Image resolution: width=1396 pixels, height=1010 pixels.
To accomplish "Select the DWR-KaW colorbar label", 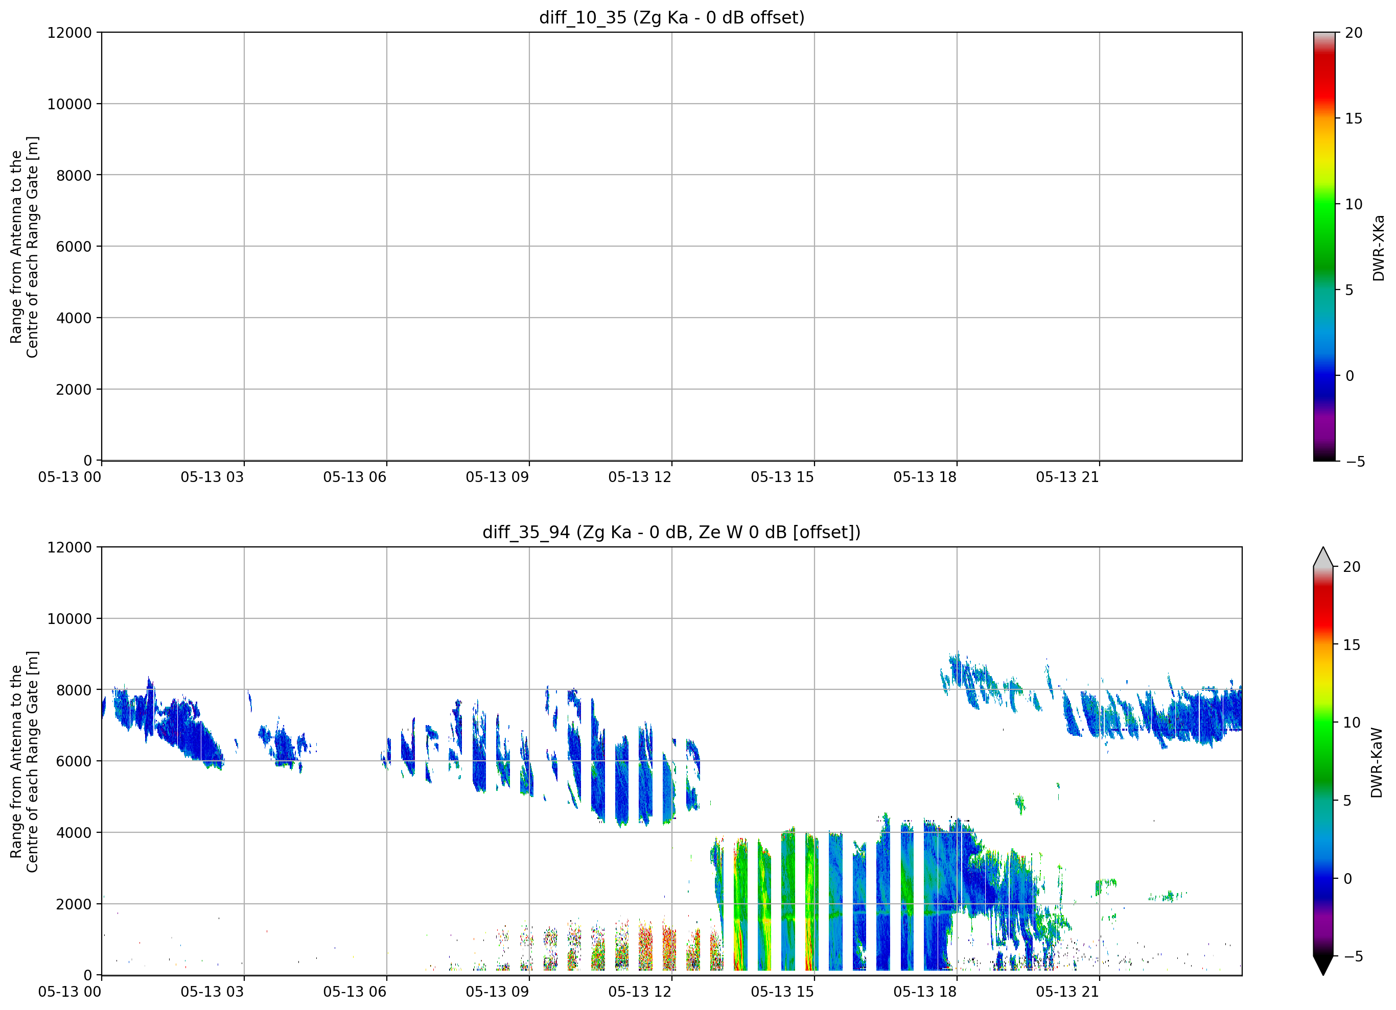I will [1377, 763].
